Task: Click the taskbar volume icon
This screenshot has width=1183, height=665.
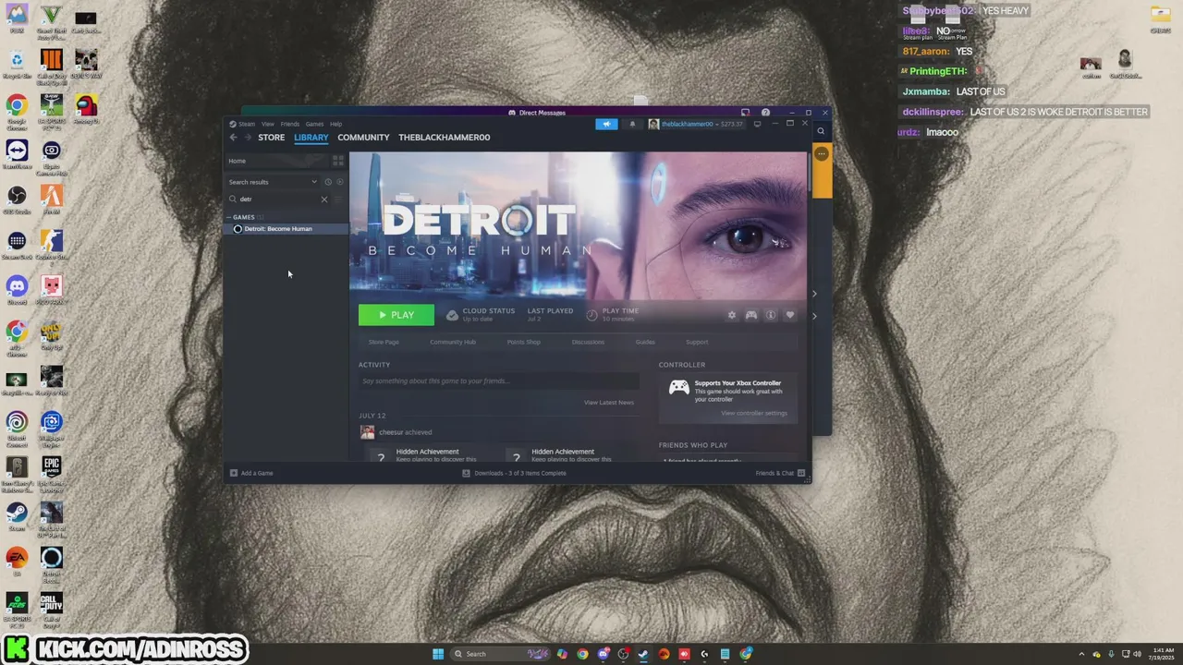Action: click(1137, 654)
